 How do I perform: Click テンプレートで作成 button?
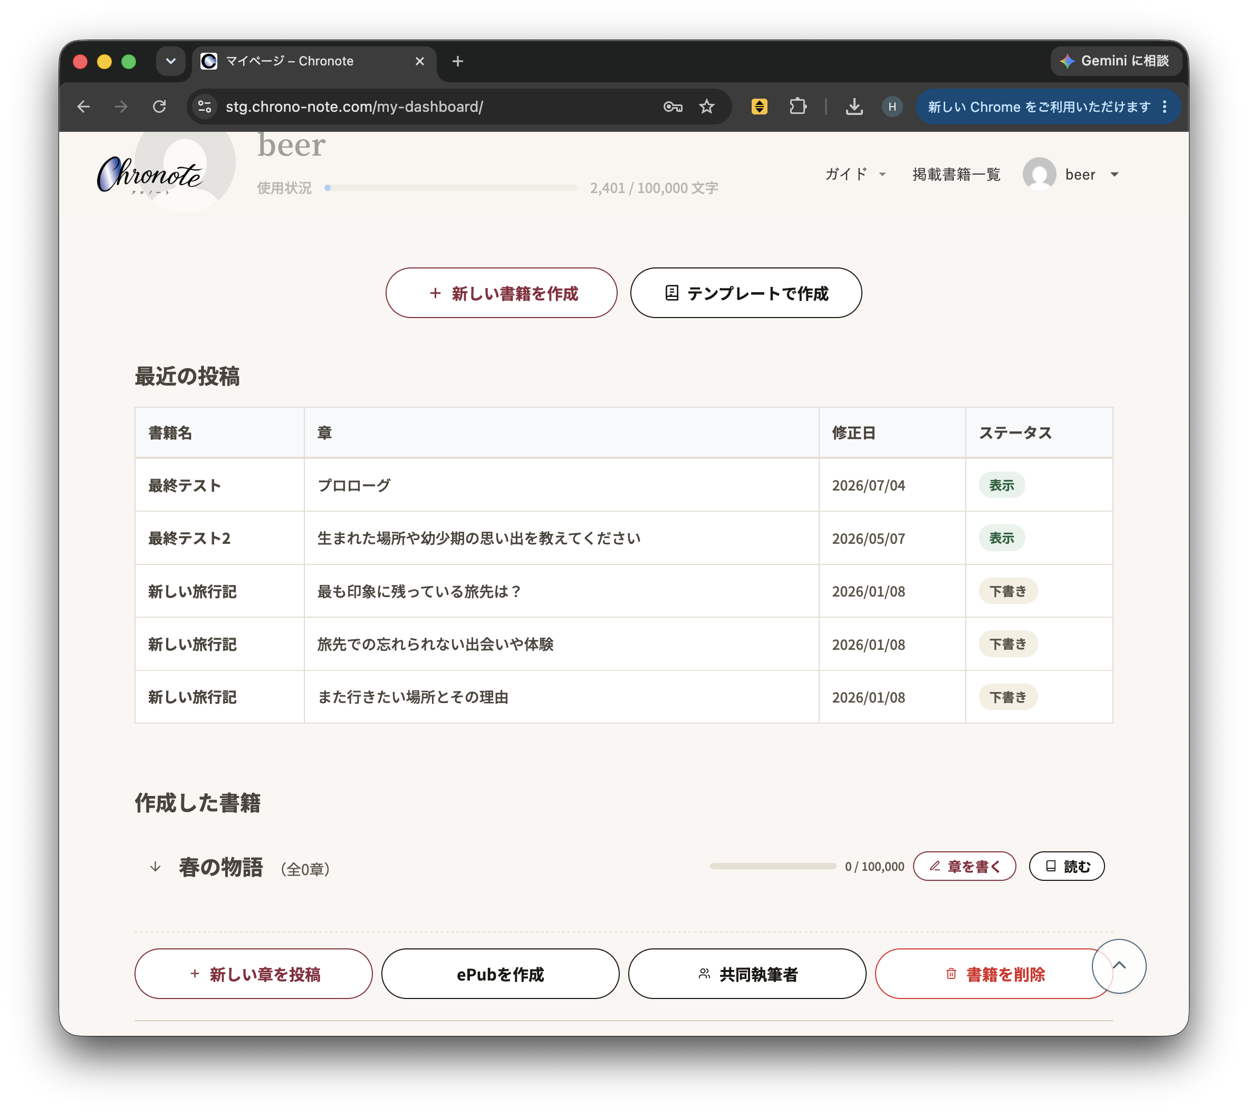coord(745,293)
